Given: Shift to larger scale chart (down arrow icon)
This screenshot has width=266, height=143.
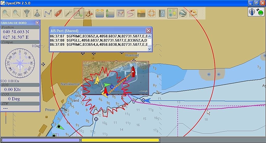Looking at the screenshot, I should [27, 13].
